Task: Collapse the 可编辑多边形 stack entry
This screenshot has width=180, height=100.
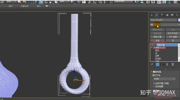Action: [x=152, y=48]
